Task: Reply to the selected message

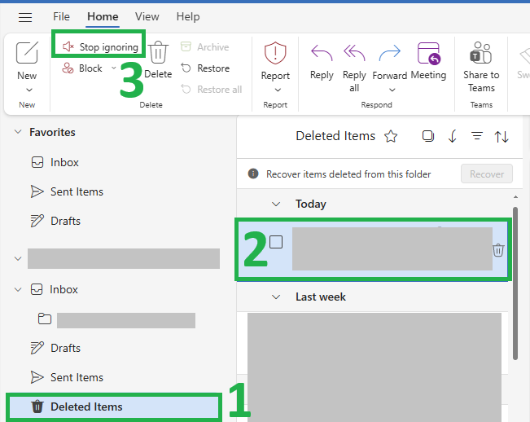Action: tap(322, 63)
